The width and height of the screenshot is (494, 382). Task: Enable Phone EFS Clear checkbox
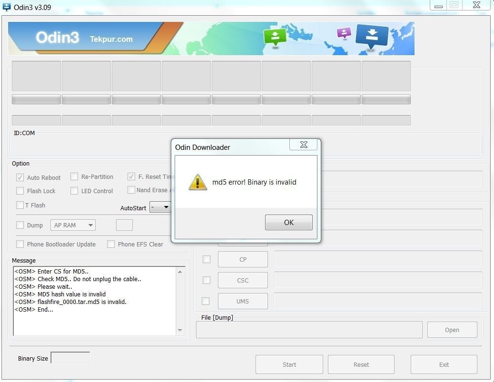pyautogui.click(x=111, y=244)
